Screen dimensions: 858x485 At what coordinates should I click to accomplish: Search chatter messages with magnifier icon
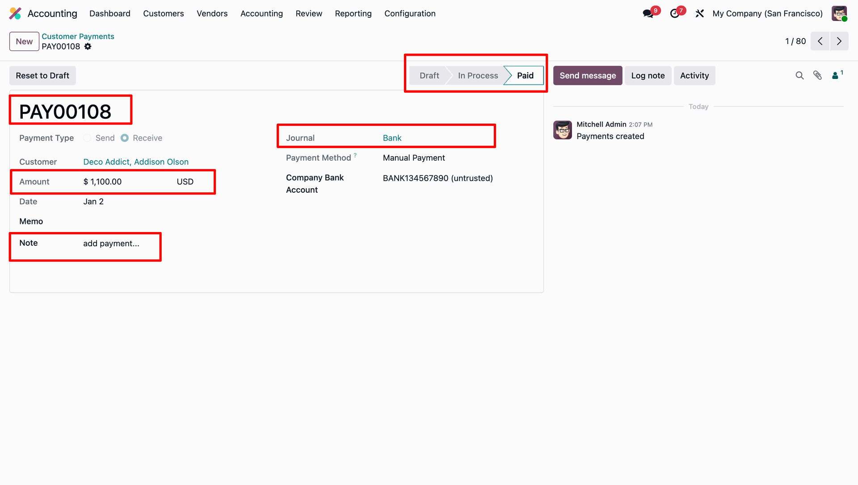[x=799, y=75]
